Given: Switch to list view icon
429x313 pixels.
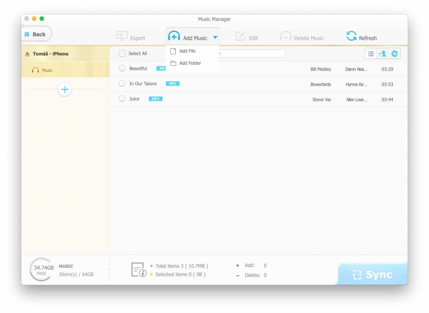Looking at the screenshot, I should coord(370,54).
